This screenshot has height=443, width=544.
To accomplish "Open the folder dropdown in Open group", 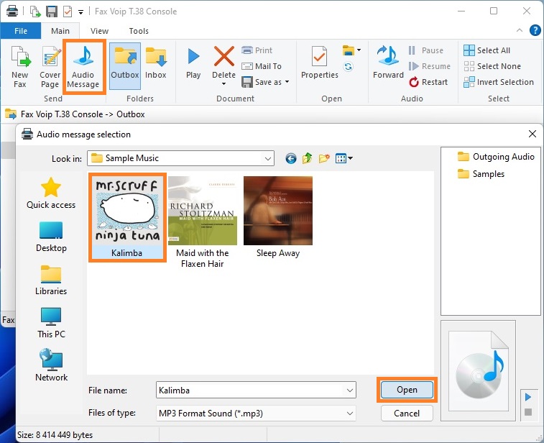I will 351,50.
